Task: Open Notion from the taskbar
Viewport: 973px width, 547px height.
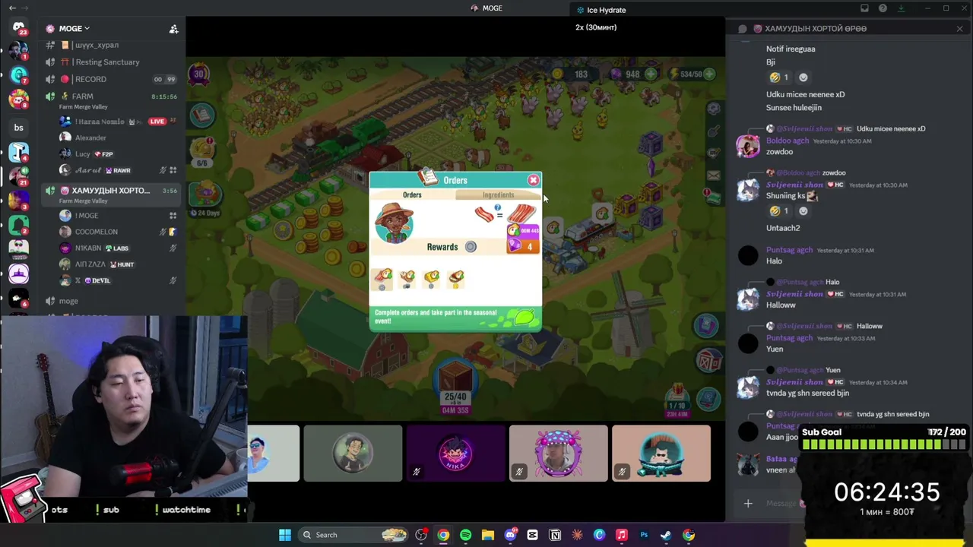Action: [555, 535]
